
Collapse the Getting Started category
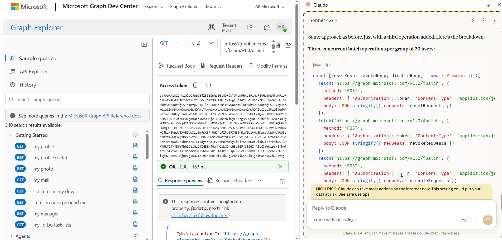(x=11, y=135)
